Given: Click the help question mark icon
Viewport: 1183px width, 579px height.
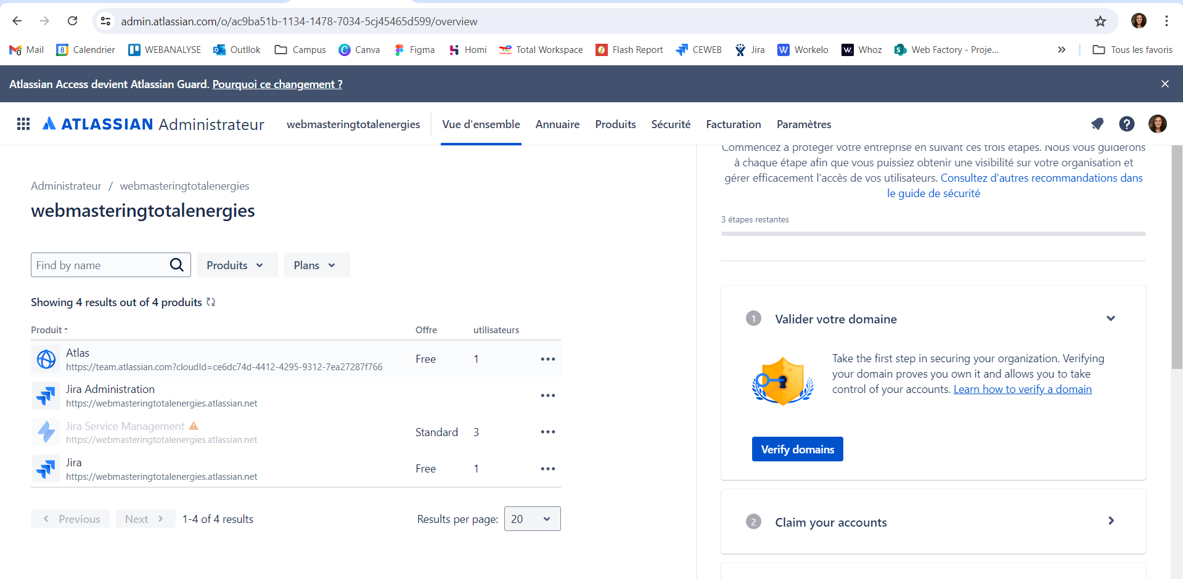Looking at the screenshot, I should (x=1127, y=124).
